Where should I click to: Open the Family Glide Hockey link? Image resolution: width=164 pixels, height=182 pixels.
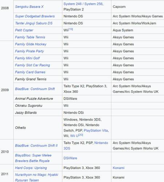[x=31, y=44]
